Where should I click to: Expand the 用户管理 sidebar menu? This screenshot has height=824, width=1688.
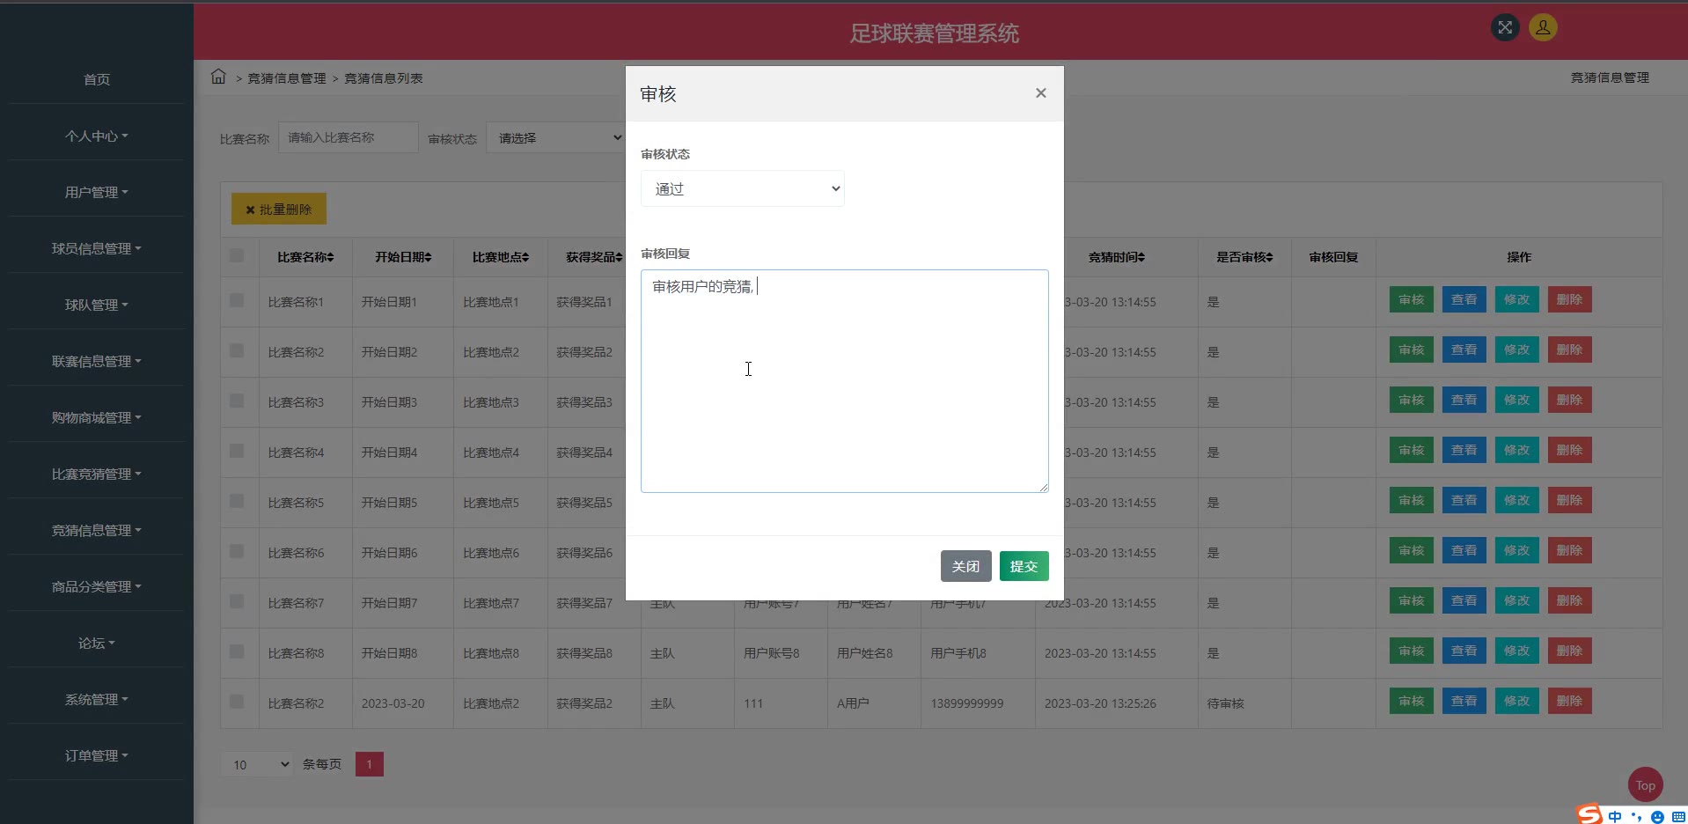click(x=96, y=192)
